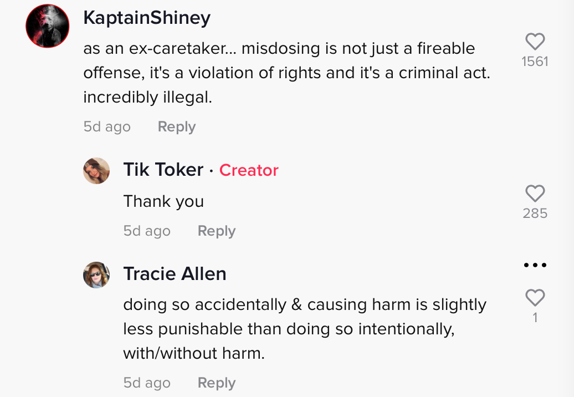This screenshot has width=574, height=397.
Task: Reply to Tracie Allen's comment
Action: 217,383
